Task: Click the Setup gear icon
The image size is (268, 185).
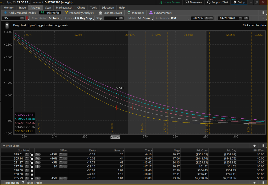Action: (x=235, y=2)
